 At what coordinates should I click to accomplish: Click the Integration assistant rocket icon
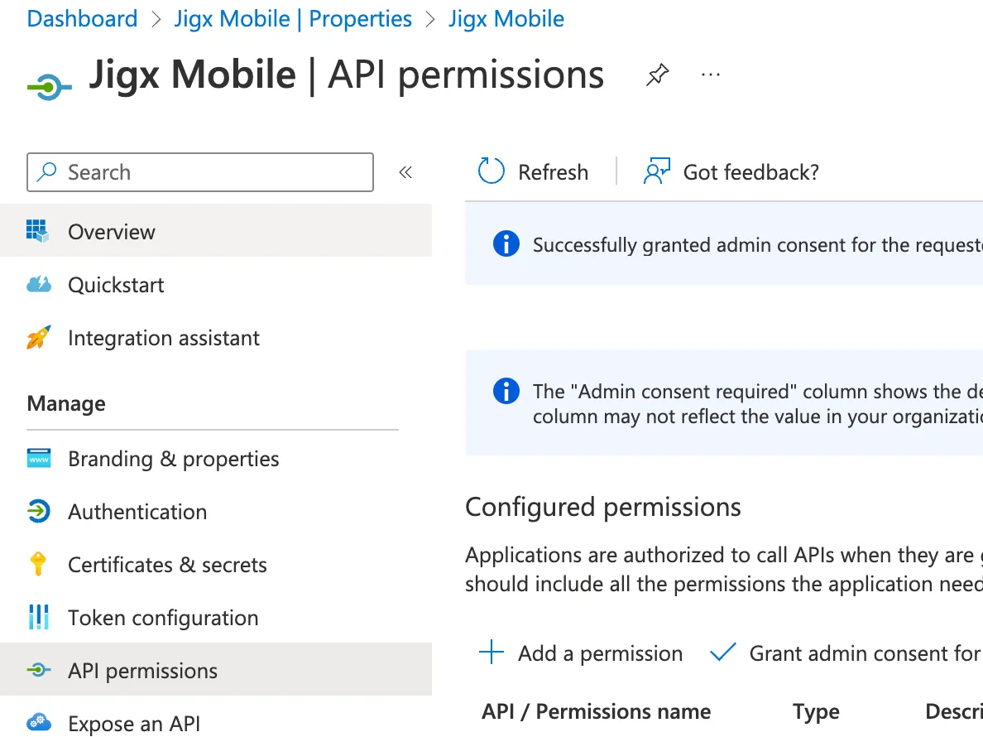[x=39, y=338]
